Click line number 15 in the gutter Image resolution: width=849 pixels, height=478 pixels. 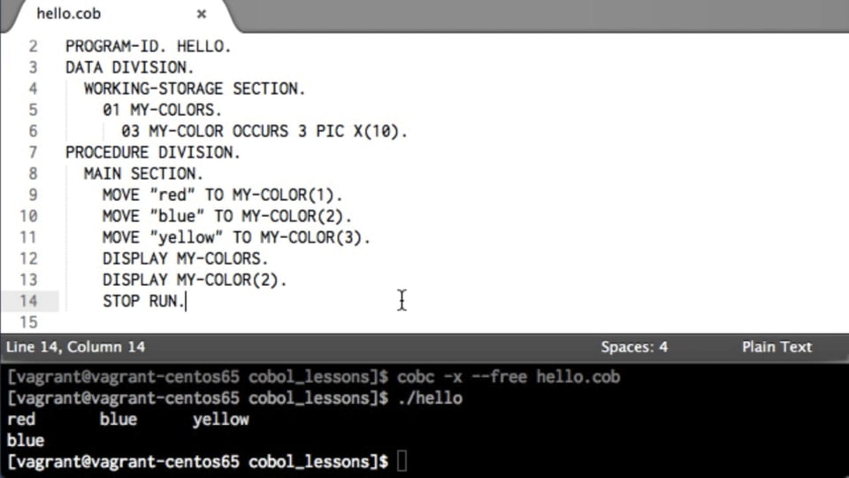tap(29, 322)
